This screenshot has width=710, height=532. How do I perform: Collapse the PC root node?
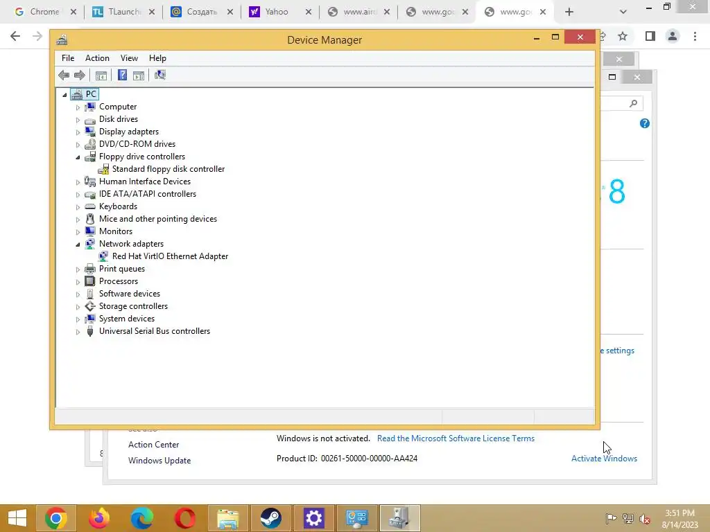click(64, 95)
